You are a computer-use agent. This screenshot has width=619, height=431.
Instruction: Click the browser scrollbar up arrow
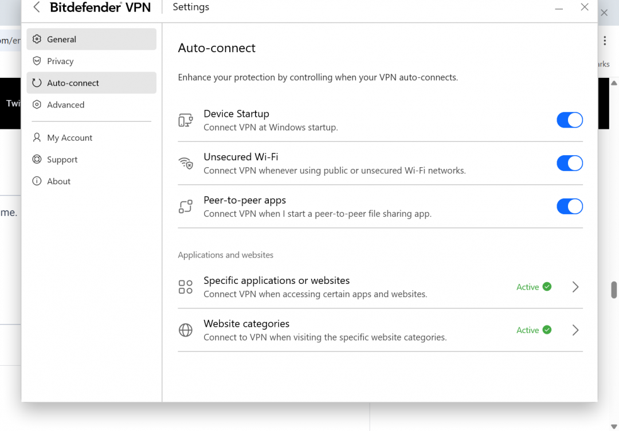pos(614,83)
